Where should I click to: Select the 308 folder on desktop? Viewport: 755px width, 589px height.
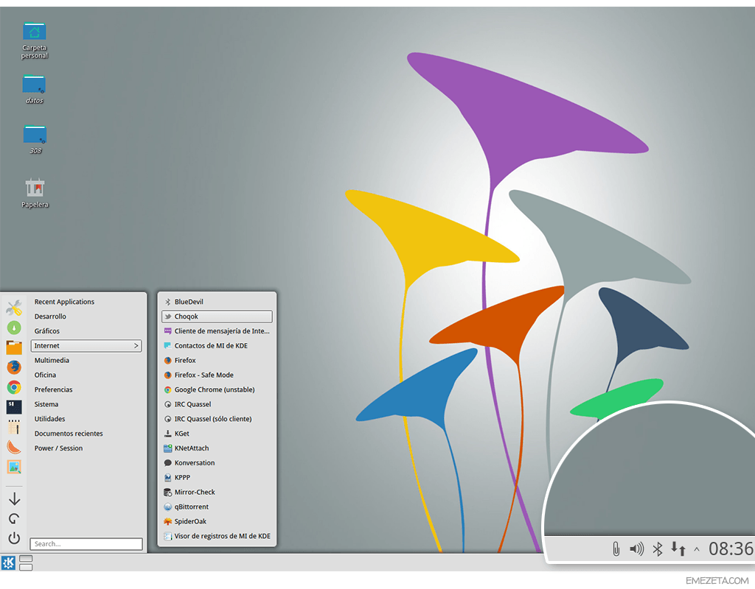tap(35, 139)
